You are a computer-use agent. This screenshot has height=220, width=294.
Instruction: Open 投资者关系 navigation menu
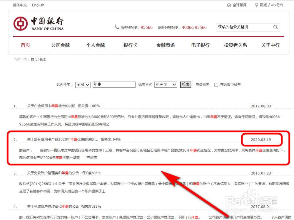pos(235,45)
